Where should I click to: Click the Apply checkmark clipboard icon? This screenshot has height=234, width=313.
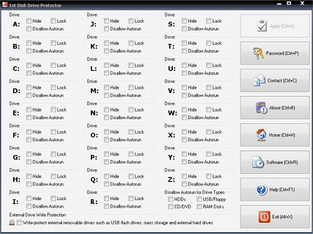(x=262, y=26)
